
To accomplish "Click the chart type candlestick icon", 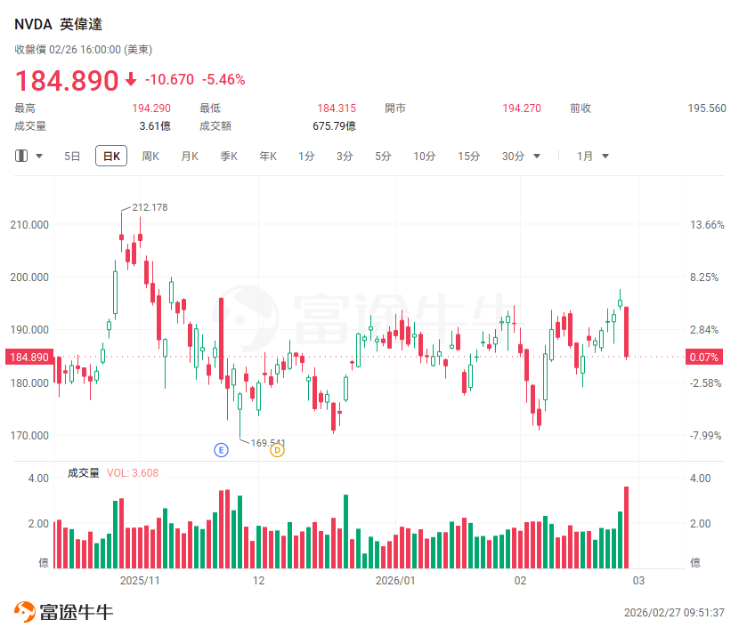I will [21, 157].
